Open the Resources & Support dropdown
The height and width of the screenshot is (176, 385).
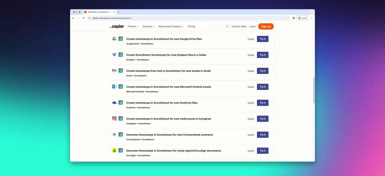[x=171, y=27]
